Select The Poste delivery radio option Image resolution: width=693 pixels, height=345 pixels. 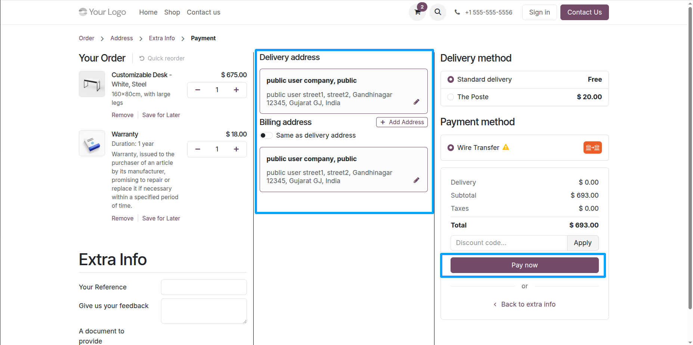[451, 97]
